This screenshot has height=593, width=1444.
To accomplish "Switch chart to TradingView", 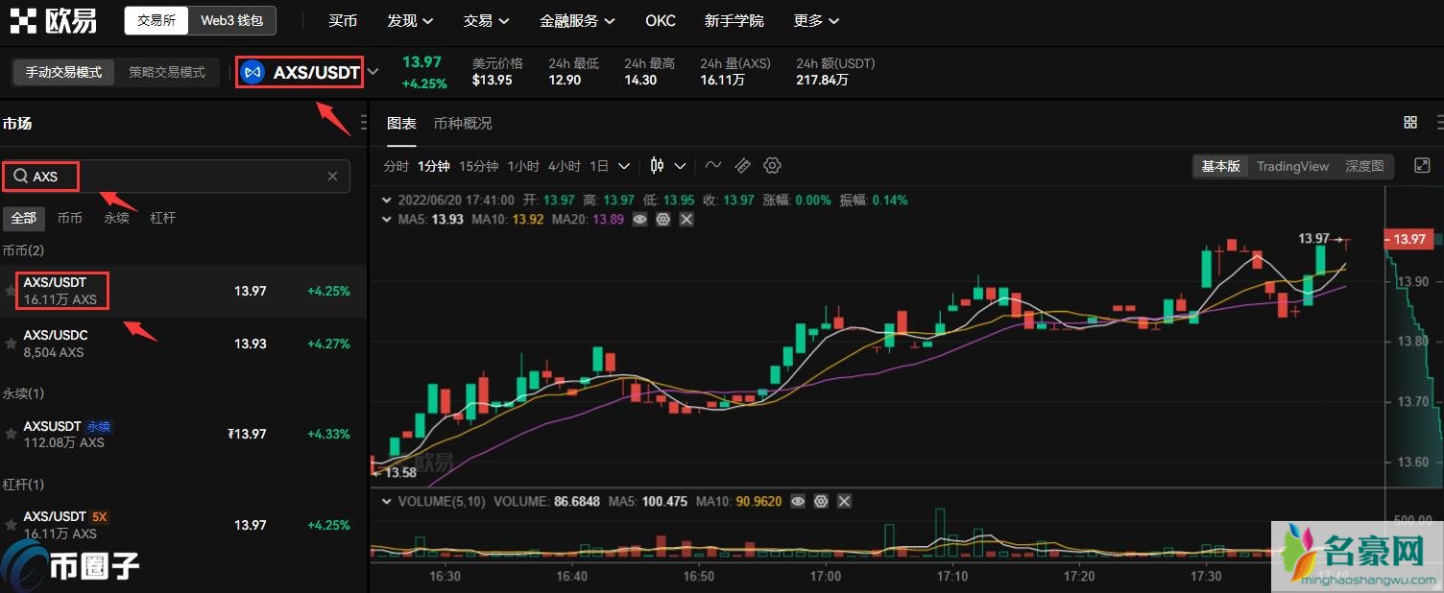I will click(1292, 166).
